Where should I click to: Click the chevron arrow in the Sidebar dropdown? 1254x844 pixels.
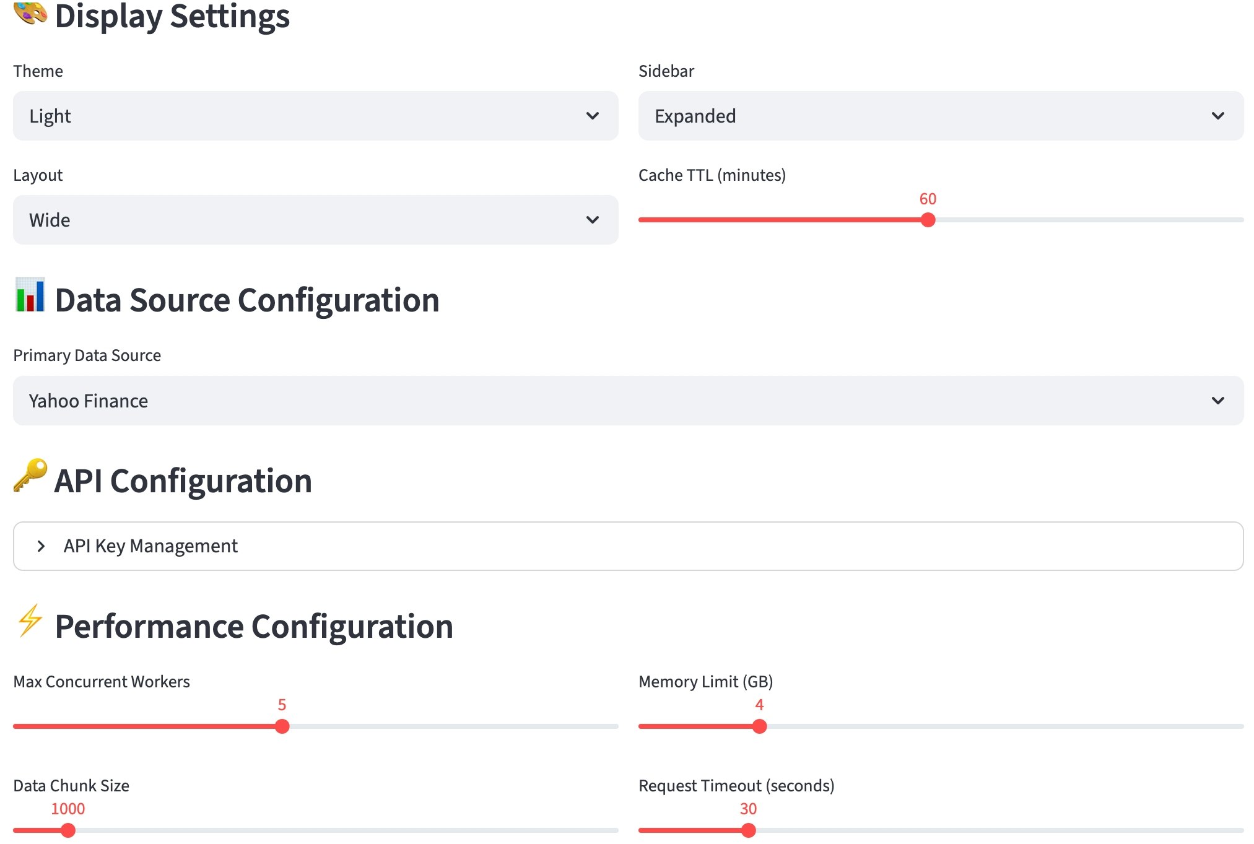click(1217, 116)
